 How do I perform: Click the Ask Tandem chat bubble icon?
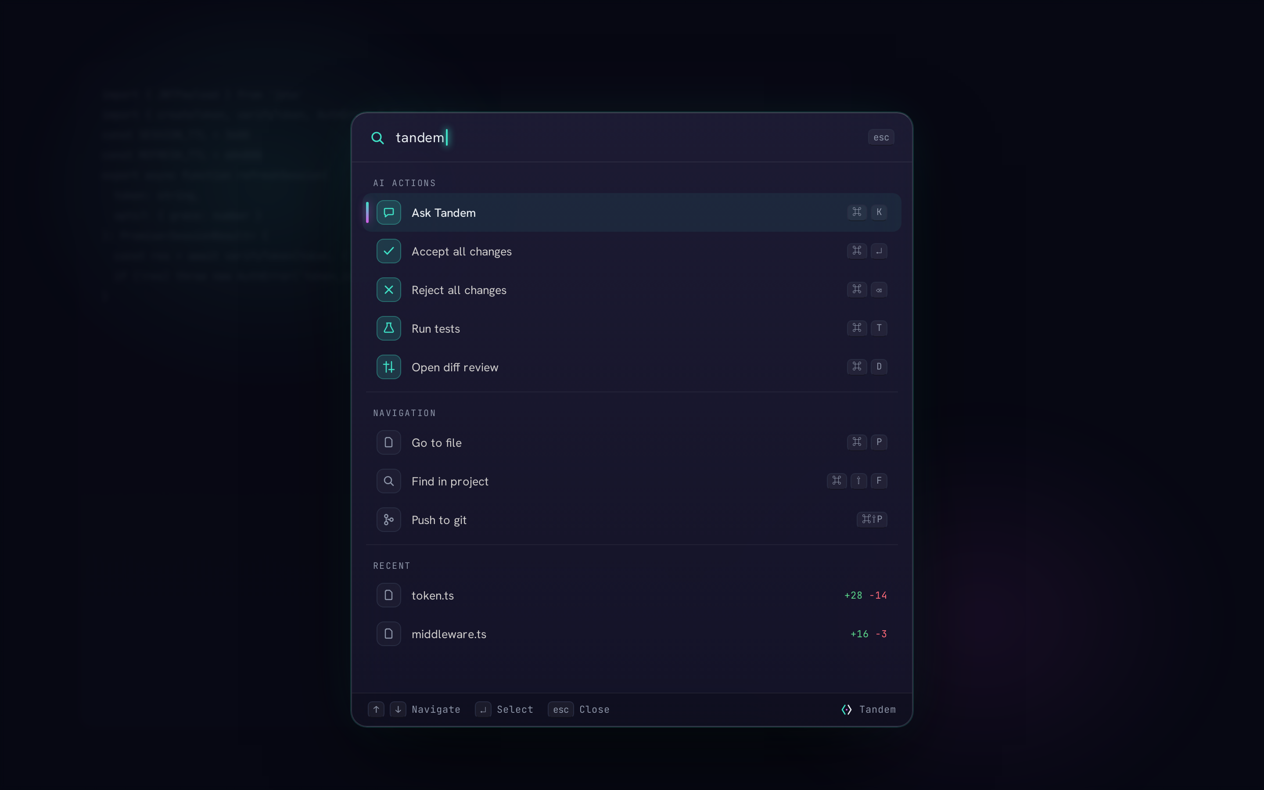point(388,213)
